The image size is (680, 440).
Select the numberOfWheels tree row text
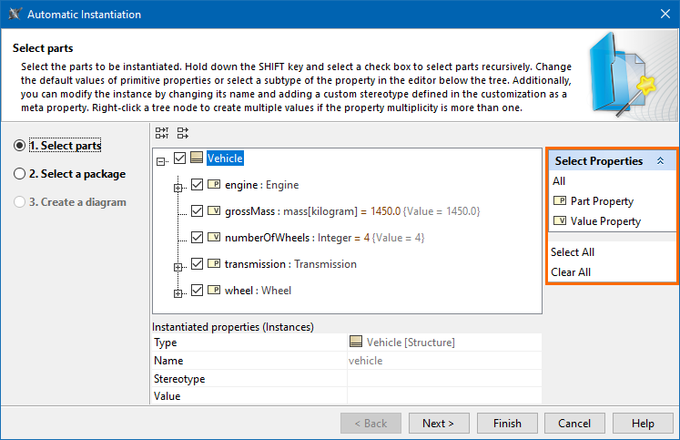[324, 238]
